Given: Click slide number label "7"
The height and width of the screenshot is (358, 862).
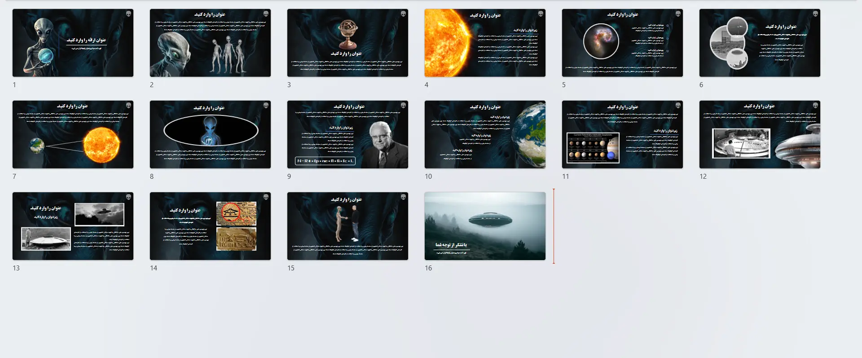Looking at the screenshot, I should tap(14, 177).
